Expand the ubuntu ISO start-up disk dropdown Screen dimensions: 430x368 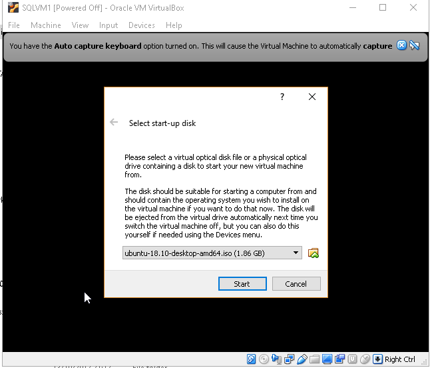[x=296, y=253]
